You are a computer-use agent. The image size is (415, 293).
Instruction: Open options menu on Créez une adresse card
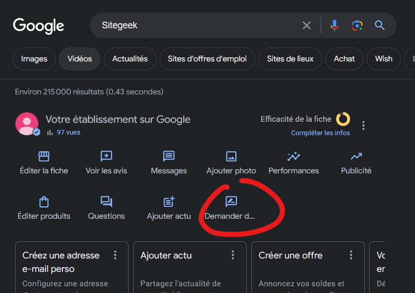point(115,255)
